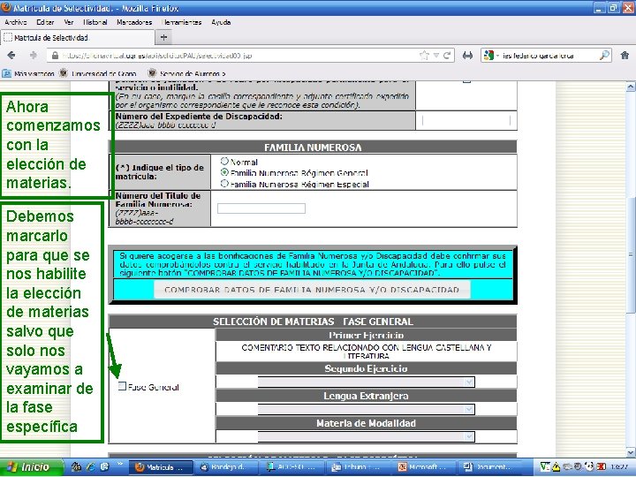Click the Número del Título Familia Numerosa field
Viewport: 636px width, 477px height.
(x=261, y=208)
